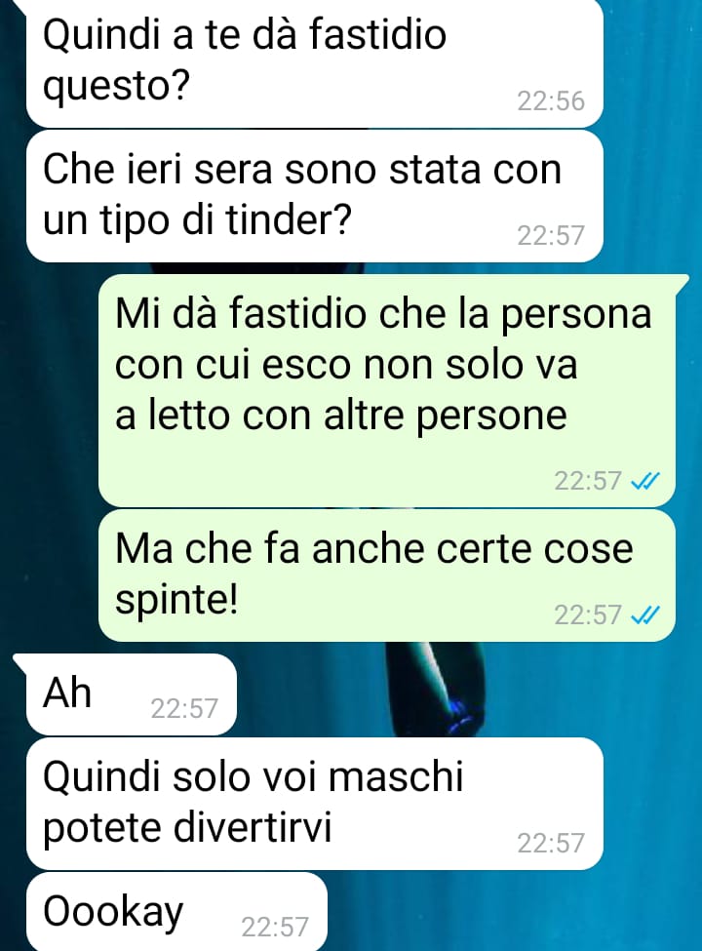The image size is (702, 951).
Task: Click the 22:56 timestamp on the first message
Action: [551, 101]
